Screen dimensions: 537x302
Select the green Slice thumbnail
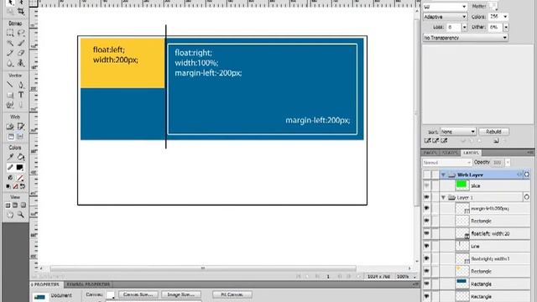coord(461,185)
